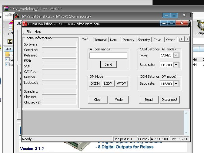Click 'AT: 115200' in status bar
Viewport: 204px width, 153px height.
[x=159, y=139]
